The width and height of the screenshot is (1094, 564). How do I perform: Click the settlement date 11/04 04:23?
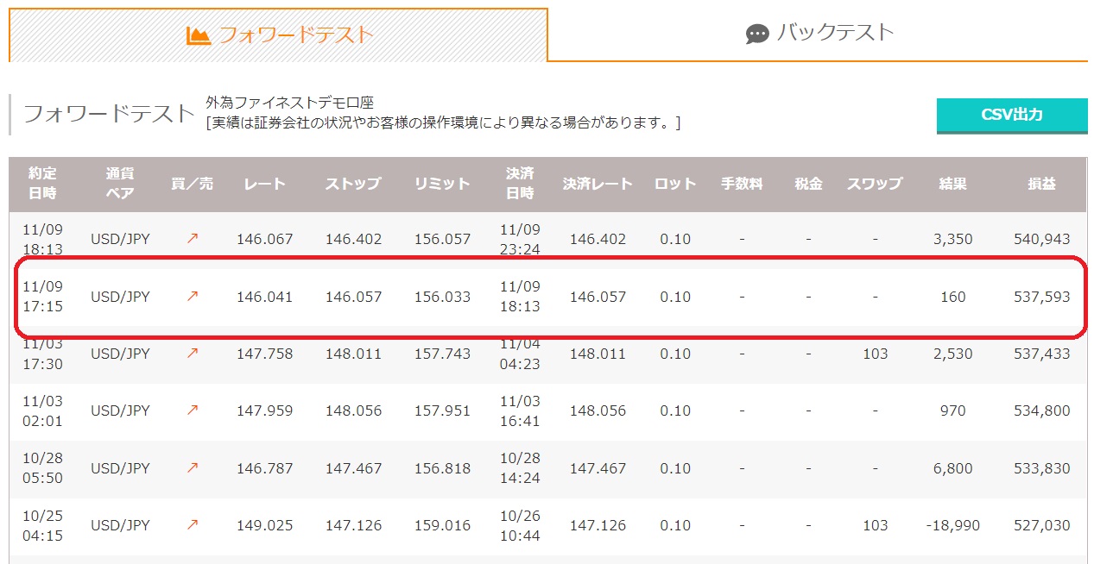[x=520, y=354]
